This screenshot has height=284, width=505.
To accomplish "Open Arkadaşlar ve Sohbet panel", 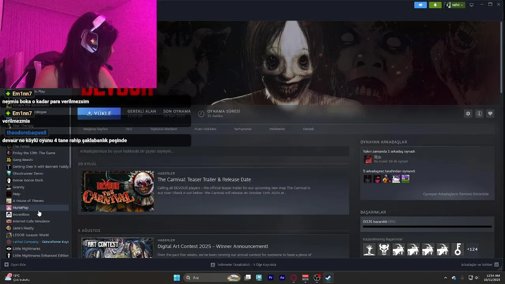I will coord(480,265).
